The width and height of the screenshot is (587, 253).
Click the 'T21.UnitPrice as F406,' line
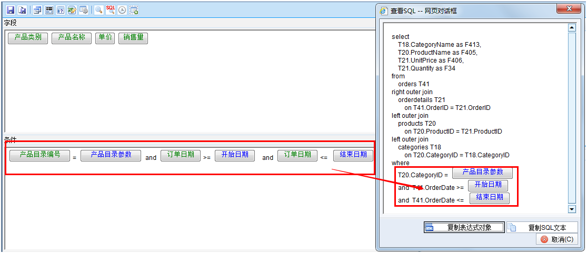[431, 60]
